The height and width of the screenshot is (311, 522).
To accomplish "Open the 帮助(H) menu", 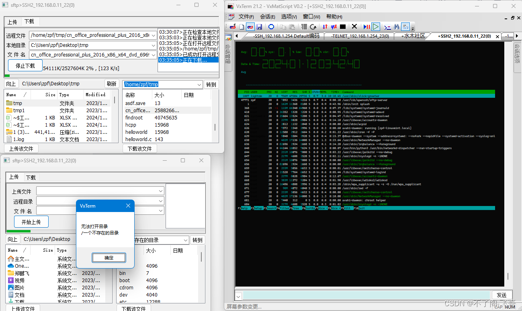I will tap(334, 17).
